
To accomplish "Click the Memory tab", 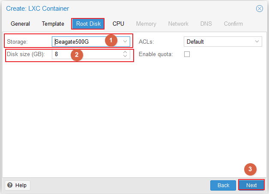I will pyautogui.click(x=146, y=24).
